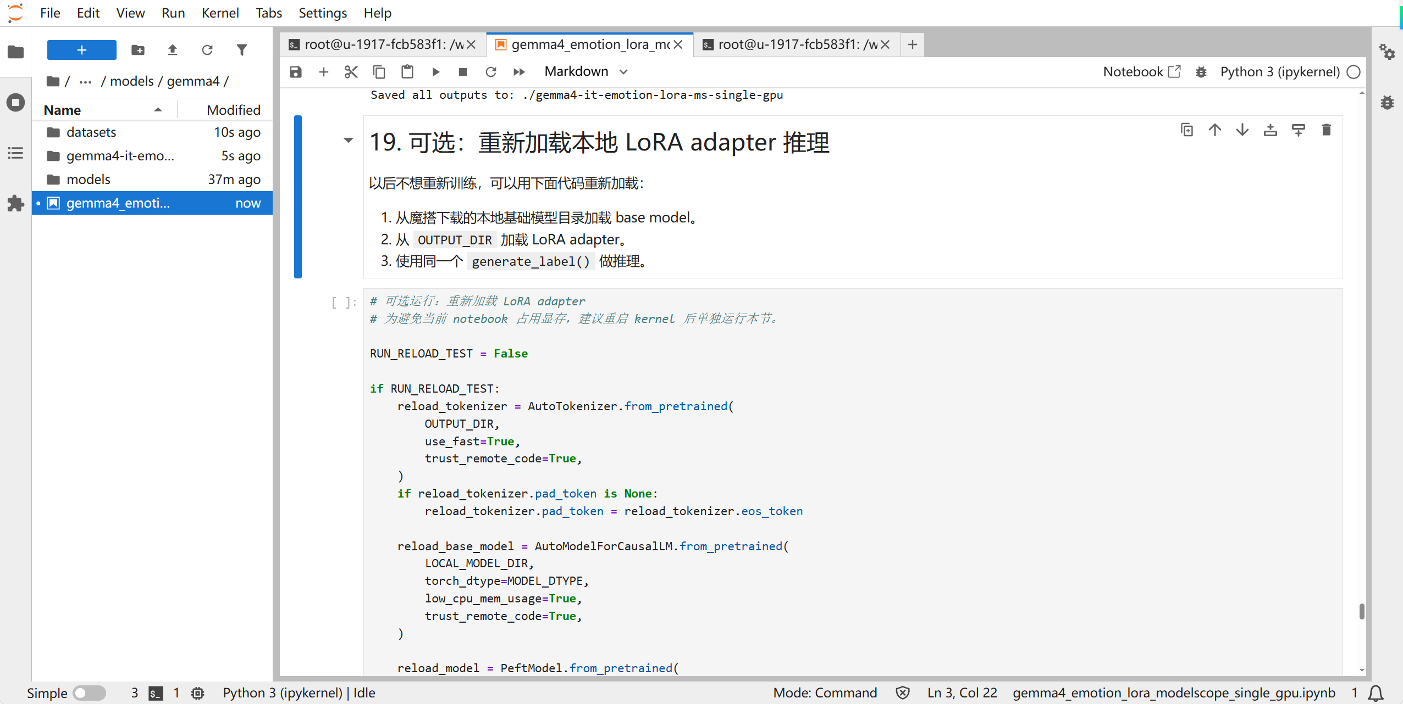The width and height of the screenshot is (1403, 704).
Task: Open the datasets folder
Action: pyautogui.click(x=152, y=132)
